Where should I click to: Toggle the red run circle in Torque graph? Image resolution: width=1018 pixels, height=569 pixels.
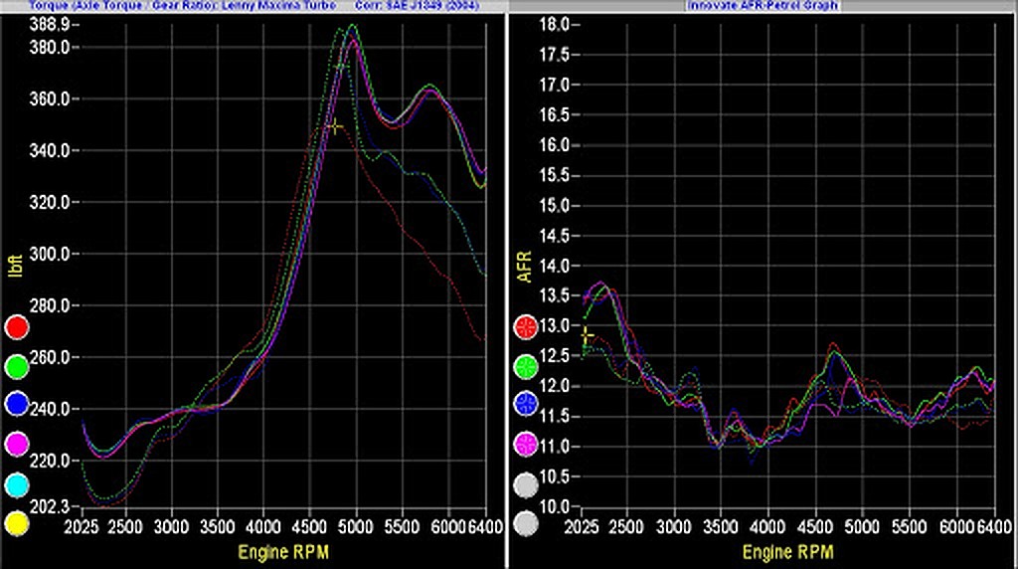(18, 327)
